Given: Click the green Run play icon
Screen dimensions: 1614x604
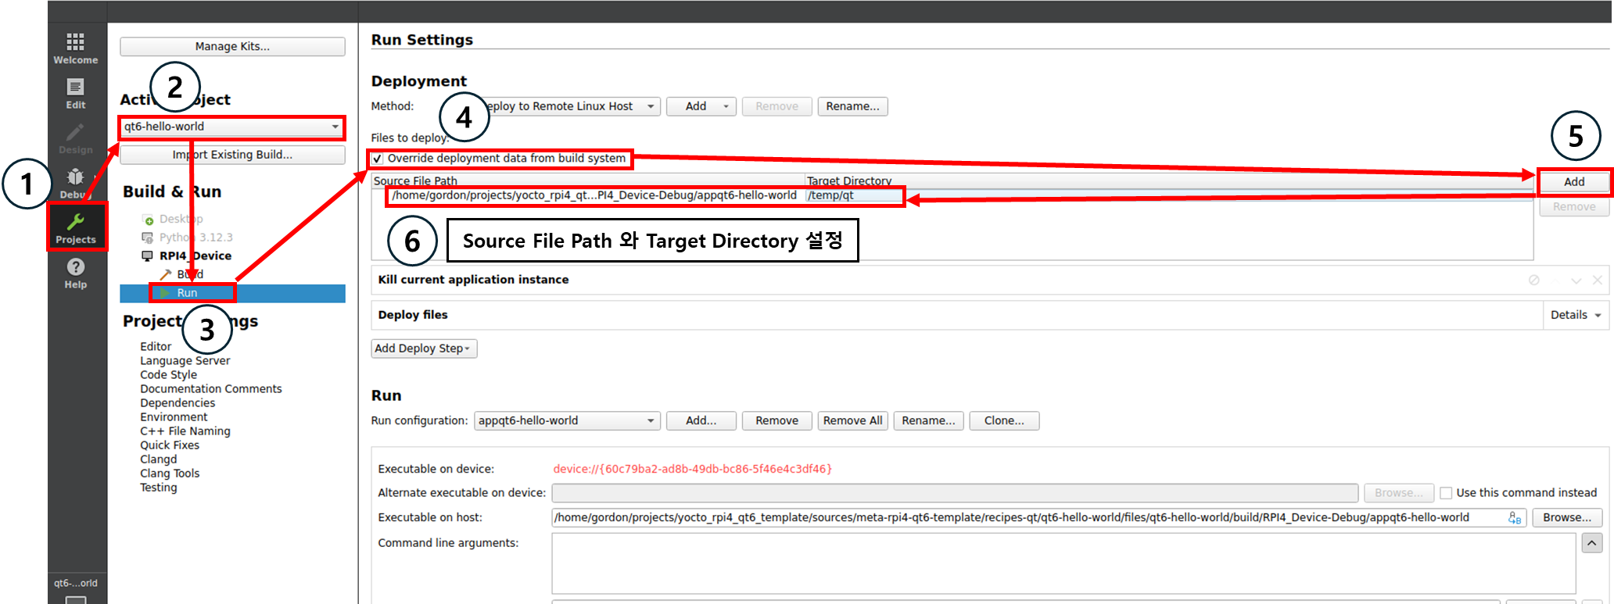Looking at the screenshot, I should tap(165, 293).
